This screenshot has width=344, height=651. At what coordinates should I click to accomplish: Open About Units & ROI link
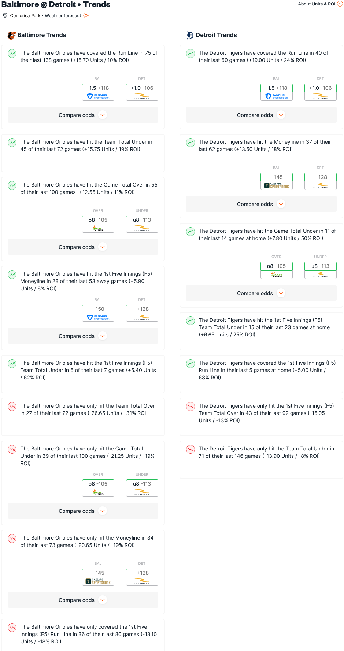coord(317,4)
